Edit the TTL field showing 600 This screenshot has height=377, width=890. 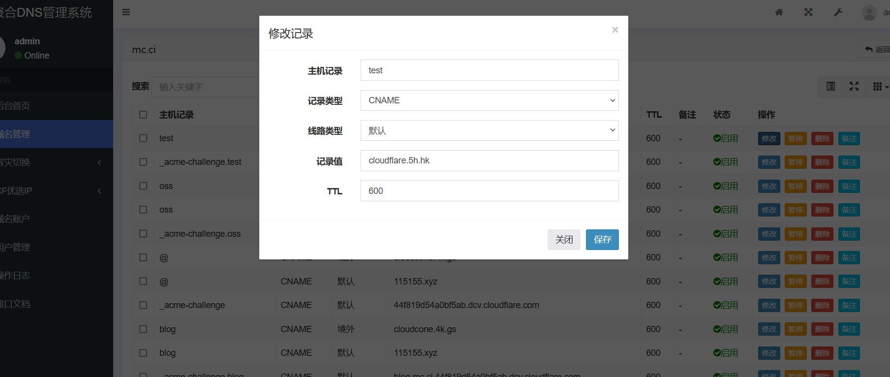click(490, 190)
